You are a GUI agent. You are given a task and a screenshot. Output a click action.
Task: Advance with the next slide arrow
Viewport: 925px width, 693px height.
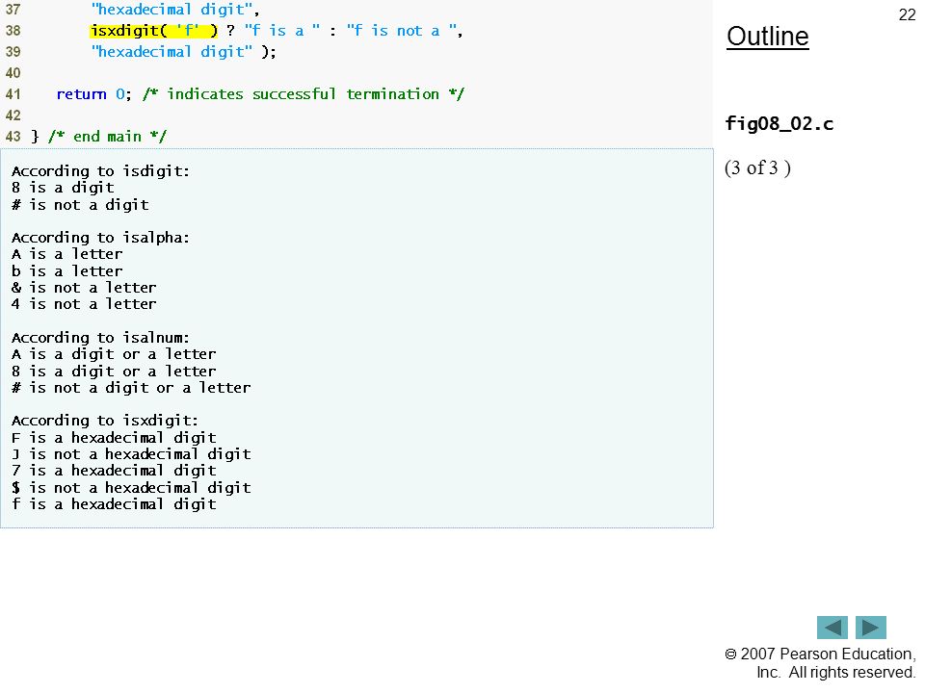coord(871,627)
